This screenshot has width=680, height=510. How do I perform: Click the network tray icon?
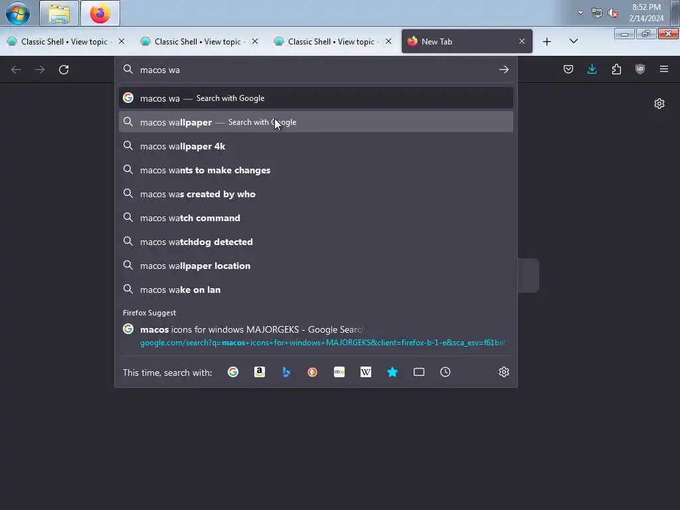click(x=597, y=13)
